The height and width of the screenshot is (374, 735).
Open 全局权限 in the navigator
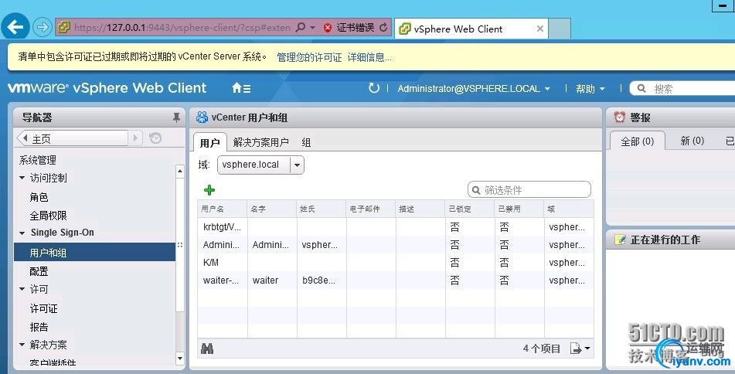(48, 215)
